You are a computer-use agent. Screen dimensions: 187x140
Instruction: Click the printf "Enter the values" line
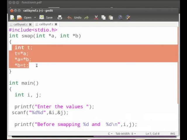[54, 107]
